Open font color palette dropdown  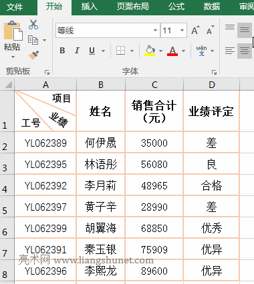pos(183,51)
